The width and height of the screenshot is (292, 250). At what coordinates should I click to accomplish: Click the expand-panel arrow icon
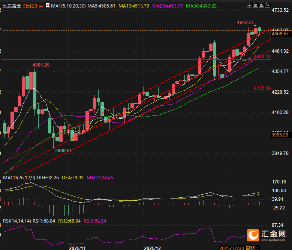[x=267, y=5]
